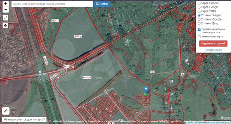Zoom in with the plus button

[x=5, y=4]
